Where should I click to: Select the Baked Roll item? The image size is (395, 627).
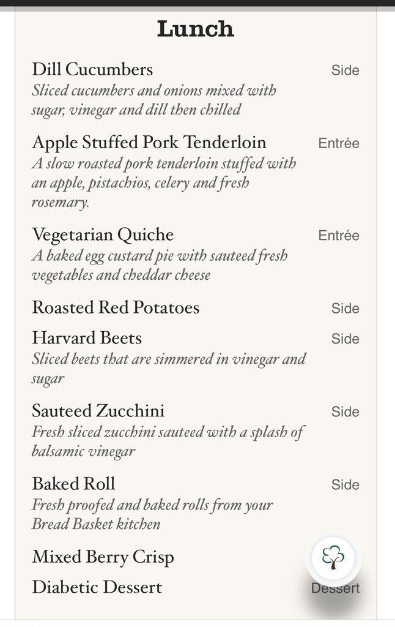(x=73, y=484)
